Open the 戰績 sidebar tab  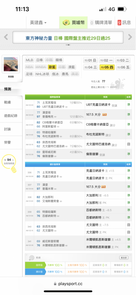11,102
